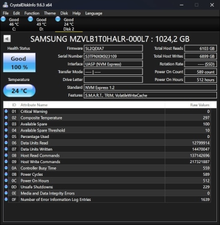The height and width of the screenshot is (225, 220).
Task: Select the Composite Temperature attribute name
Action: [41, 118]
